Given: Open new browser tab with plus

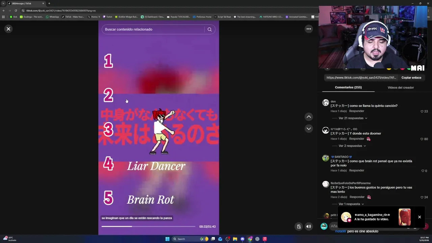Looking at the screenshot, I should tap(49, 3).
